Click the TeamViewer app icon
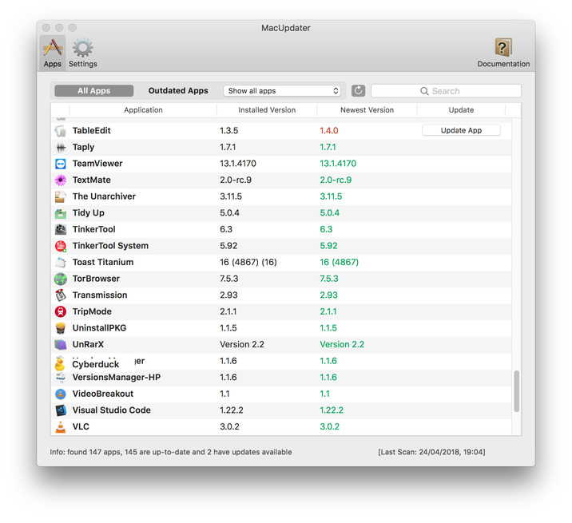The image size is (572, 523). [x=61, y=164]
